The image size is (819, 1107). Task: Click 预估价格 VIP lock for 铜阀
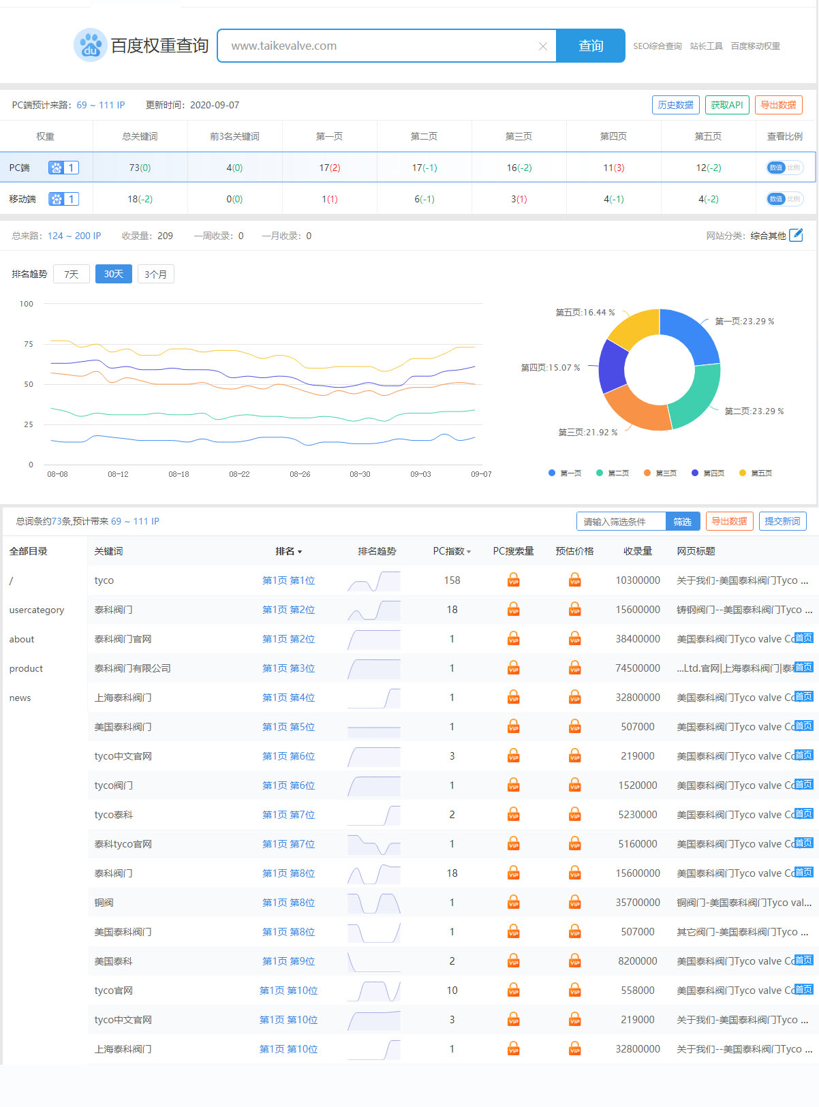[575, 902]
